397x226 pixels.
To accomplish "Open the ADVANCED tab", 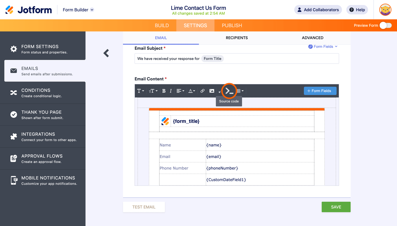I will point(313,38).
